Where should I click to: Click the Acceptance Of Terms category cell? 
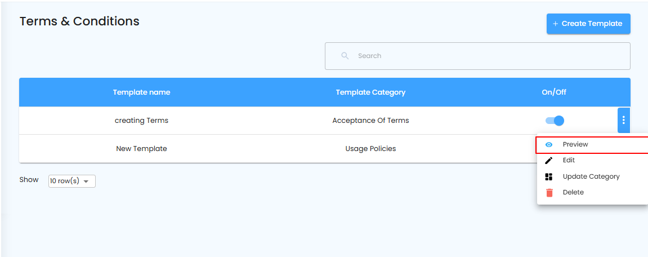coord(370,121)
